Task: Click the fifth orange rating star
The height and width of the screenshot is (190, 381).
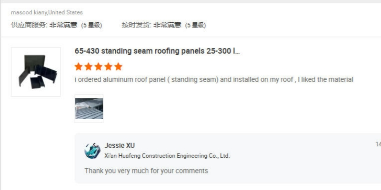Action: point(118,66)
